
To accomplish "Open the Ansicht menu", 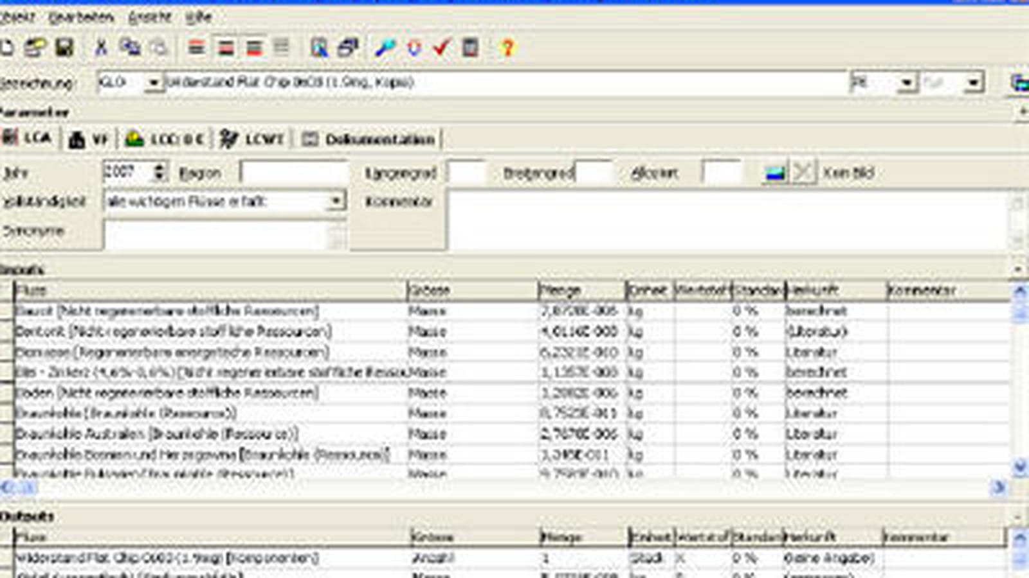I will click(150, 17).
